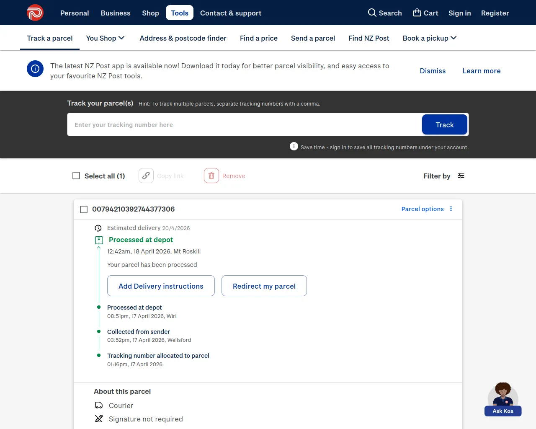Click the info icon in the app banner
The image size is (536, 429).
pos(35,69)
